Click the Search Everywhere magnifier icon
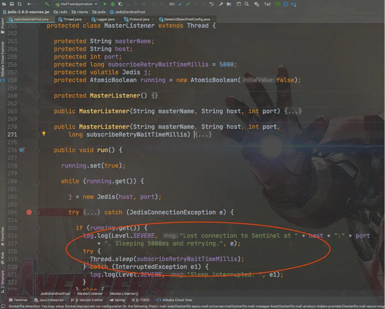 coord(246,4)
